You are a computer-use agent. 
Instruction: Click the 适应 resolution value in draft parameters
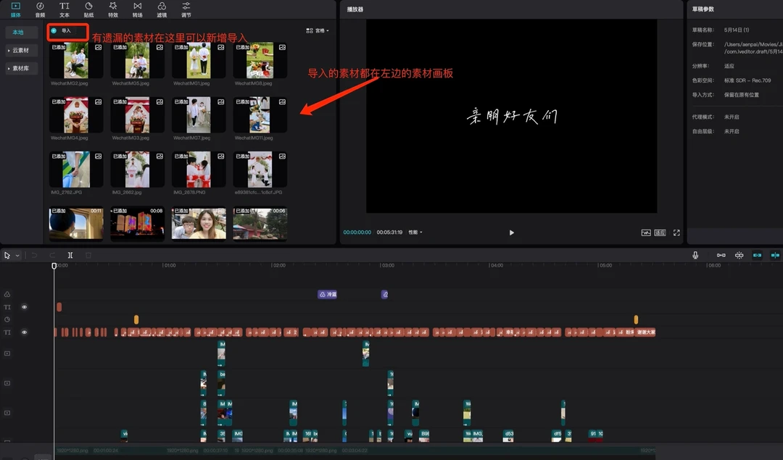[x=729, y=66]
